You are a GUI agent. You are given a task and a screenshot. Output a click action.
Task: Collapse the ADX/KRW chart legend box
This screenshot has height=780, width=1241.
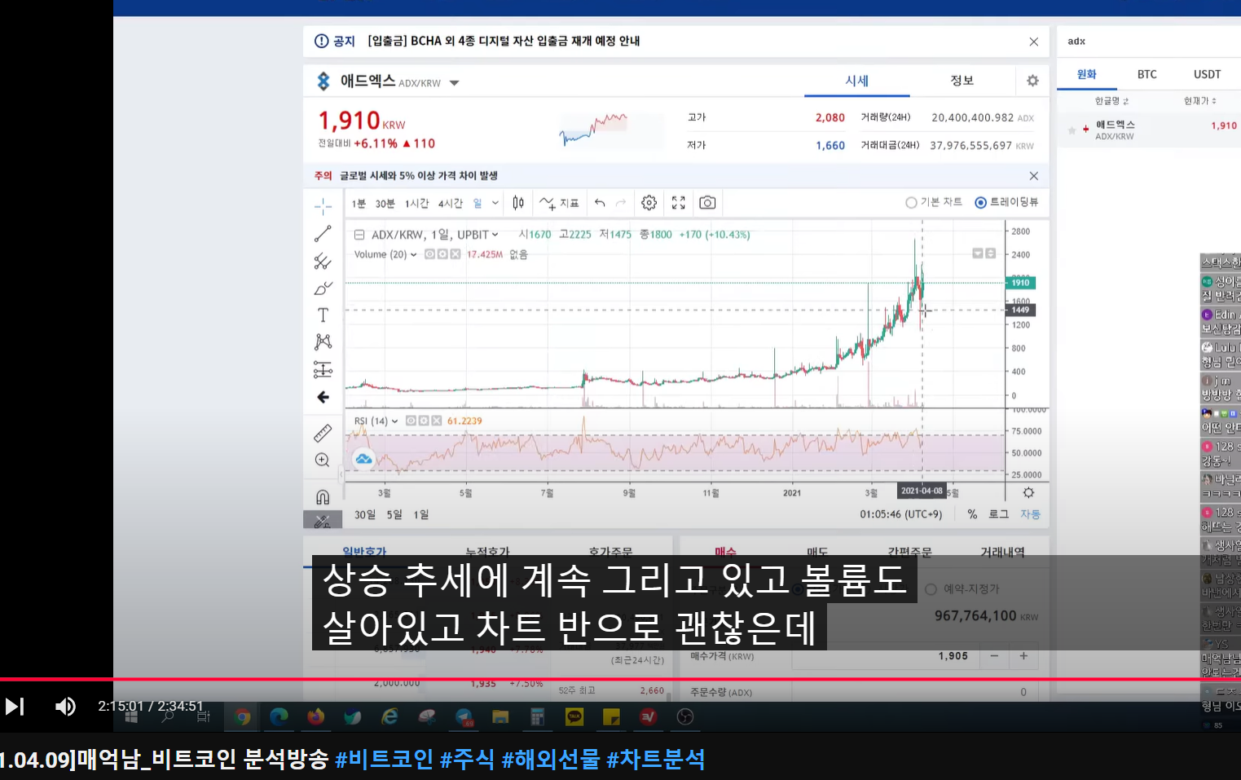[359, 235]
